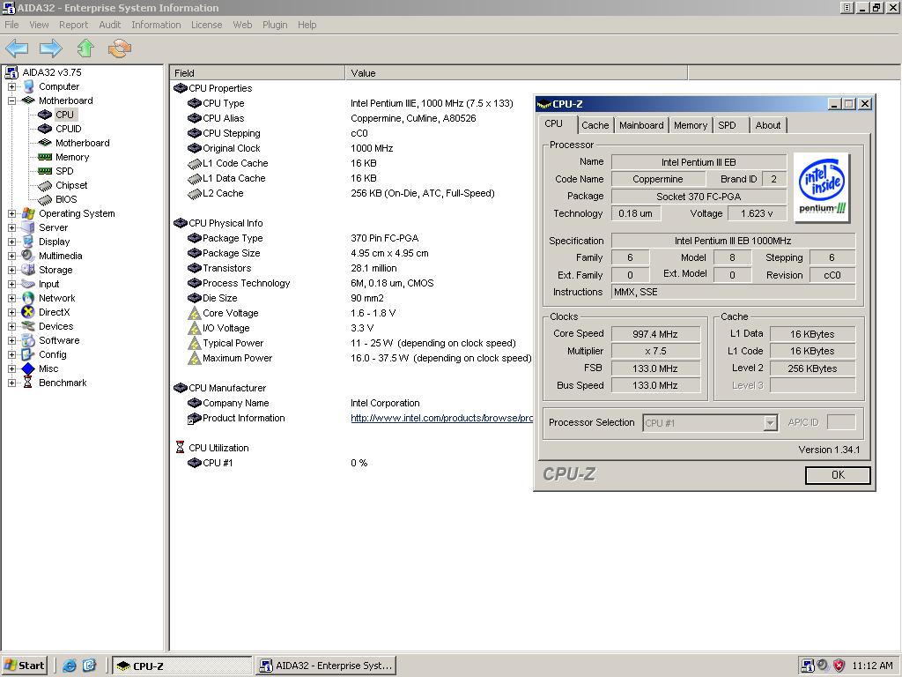This screenshot has height=677, width=902.
Task: Click the red shield tray icon
Action: (839, 666)
